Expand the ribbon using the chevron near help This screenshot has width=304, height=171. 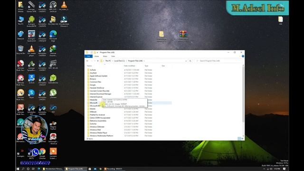coord(240,56)
